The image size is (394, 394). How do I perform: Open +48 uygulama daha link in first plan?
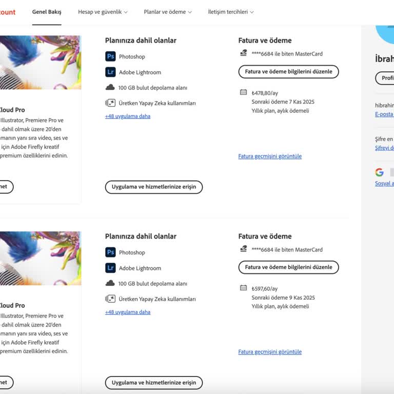point(128,116)
